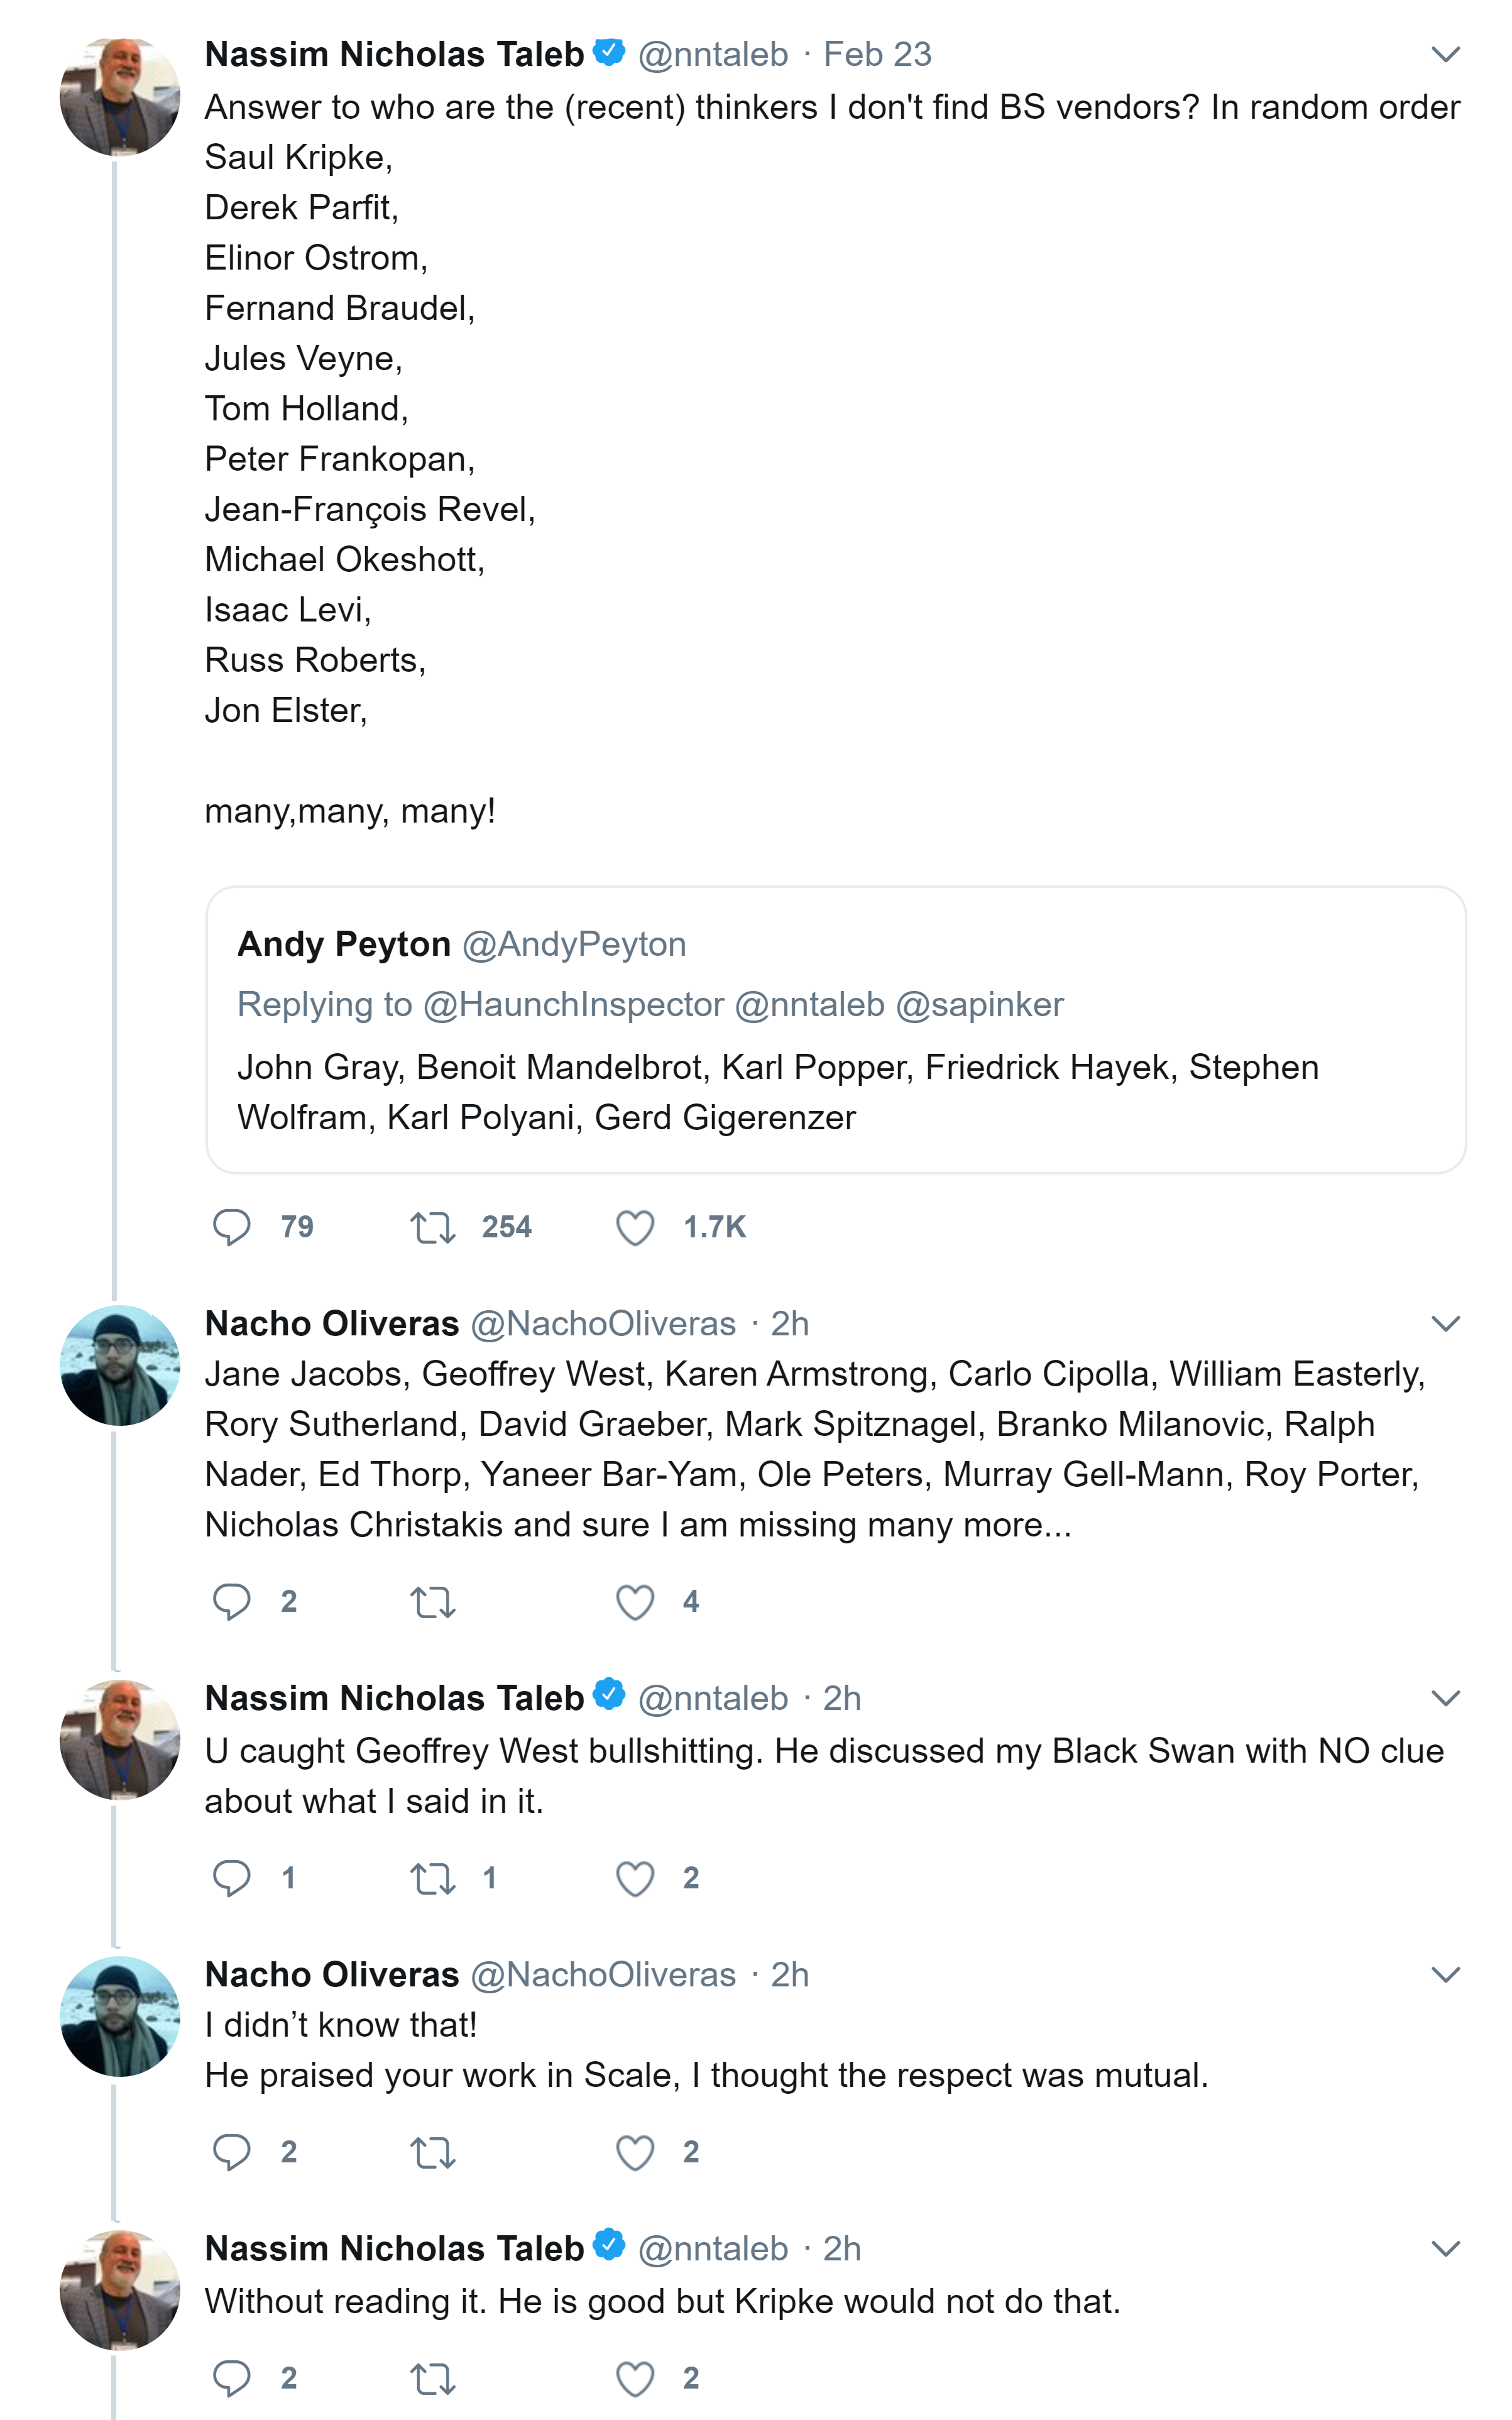The width and height of the screenshot is (1512, 2420).
Task: Reply to the Geoffrey West bullshitting tweet
Action: (x=232, y=1877)
